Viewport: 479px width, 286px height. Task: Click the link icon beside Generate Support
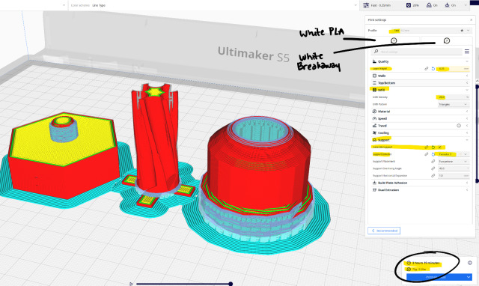click(426, 147)
